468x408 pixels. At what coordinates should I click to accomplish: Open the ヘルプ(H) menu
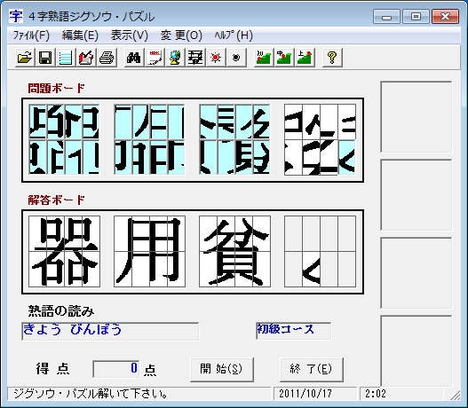tap(234, 35)
